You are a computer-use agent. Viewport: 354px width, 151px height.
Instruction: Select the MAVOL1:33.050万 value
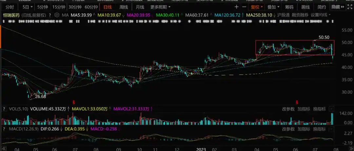click(x=89, y=109)
